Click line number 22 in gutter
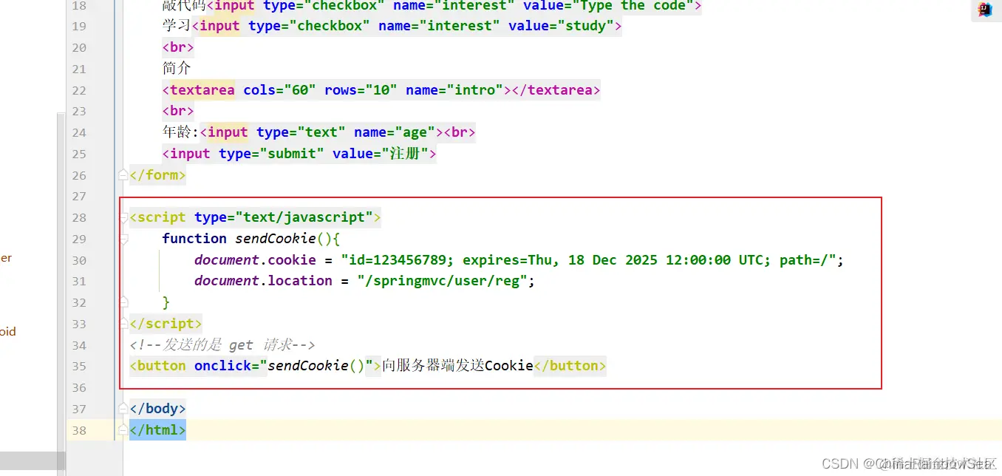Viewport: 1002px width, 476px height. (78, 91)
